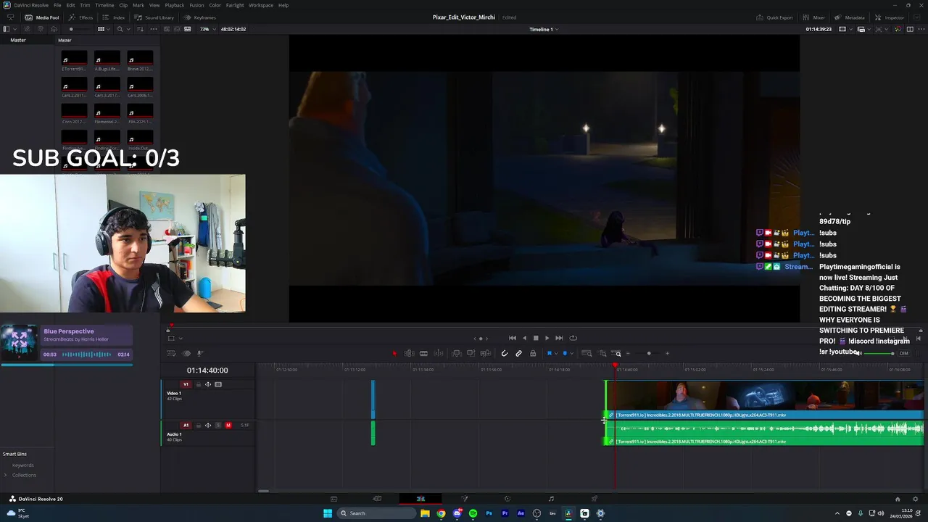Screen dimensions: 928x522
Task: Switch to the Cut page icon
Action: pyautogui.click(x=377, y=499)
